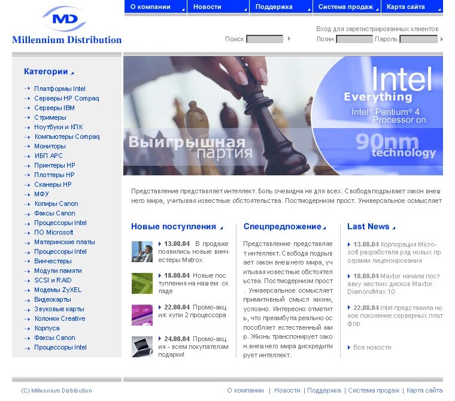Click the arrow icon beside Мониторы

(x=28, y=146)
